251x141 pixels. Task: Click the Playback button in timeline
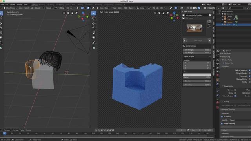[7, 130]
